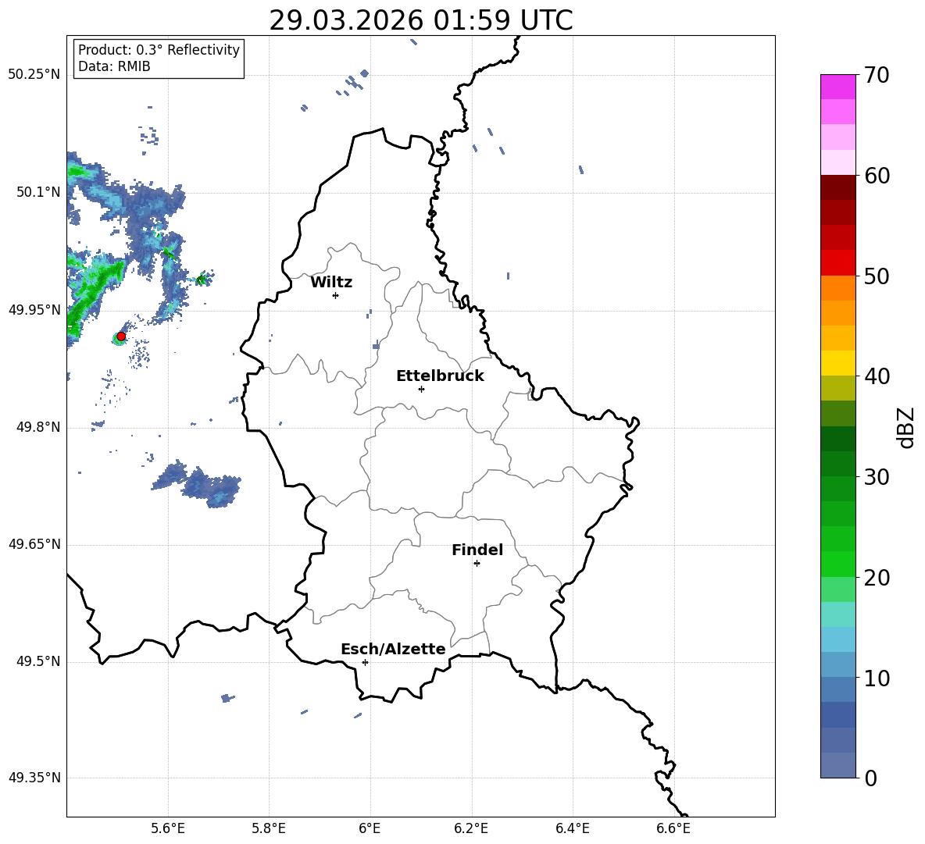Click the Wiltz station cross marker
Viewport: 925px width, 844px height.
click(x=336, y=295)
